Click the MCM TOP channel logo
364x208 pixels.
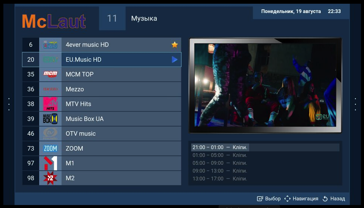(x=50, y=74)
